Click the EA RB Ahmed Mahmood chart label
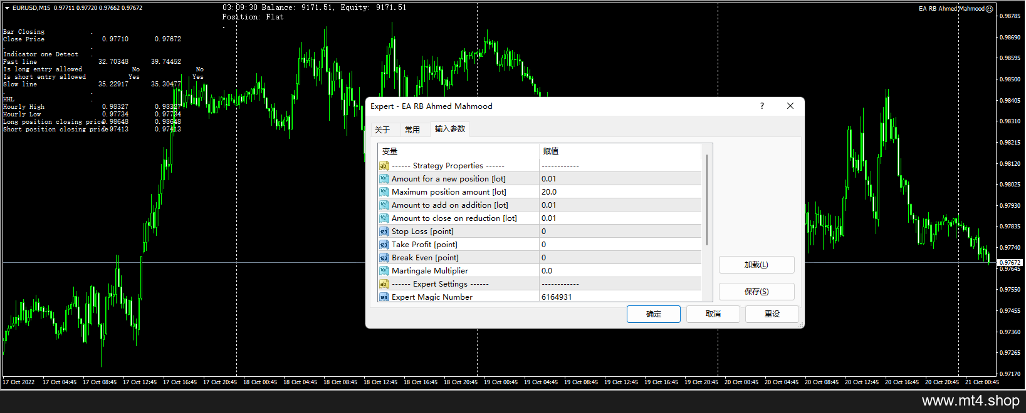 coord(951,9)
